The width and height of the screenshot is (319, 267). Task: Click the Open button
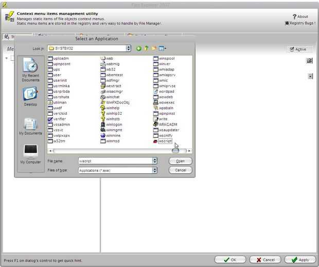[x=180, y=161]
